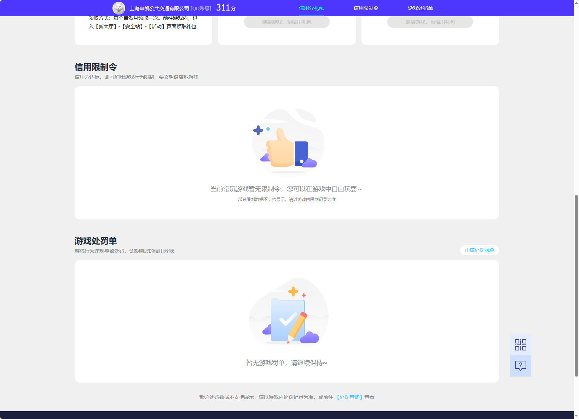Viewport: 579px width, 419px height.
Task: Click subtitle 游戏行为违规导致处罚，会影响您的信用分哦
Action: tap(124, 251)
